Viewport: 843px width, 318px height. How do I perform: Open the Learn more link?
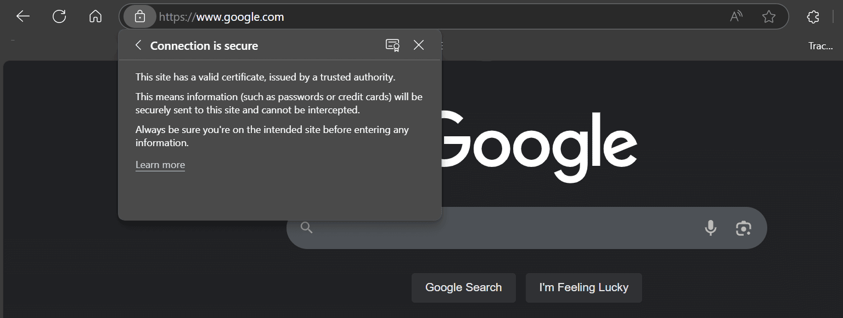point(160,164)
